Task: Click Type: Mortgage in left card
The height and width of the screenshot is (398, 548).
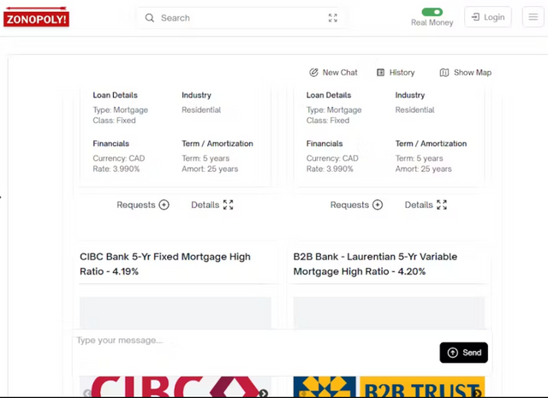Action: click(120, 110)
